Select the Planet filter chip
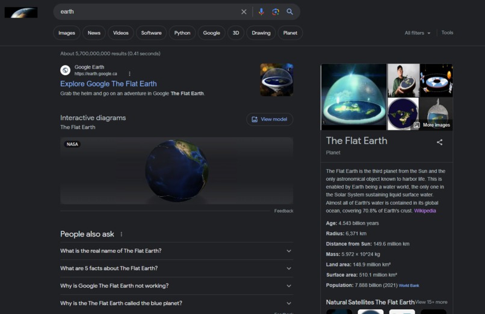The image size is (485, 314). 290,33
